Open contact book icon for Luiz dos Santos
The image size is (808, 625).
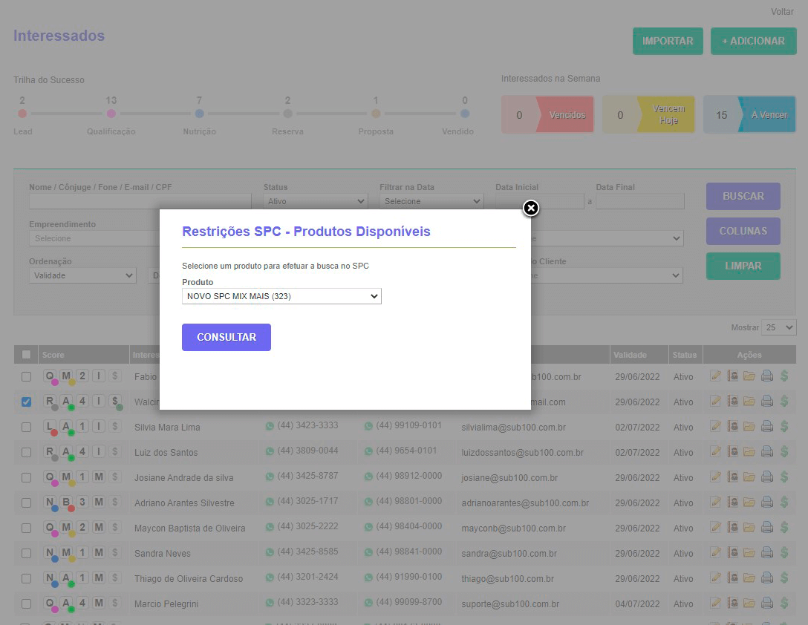pyautogui.click(x=732, y=452)
